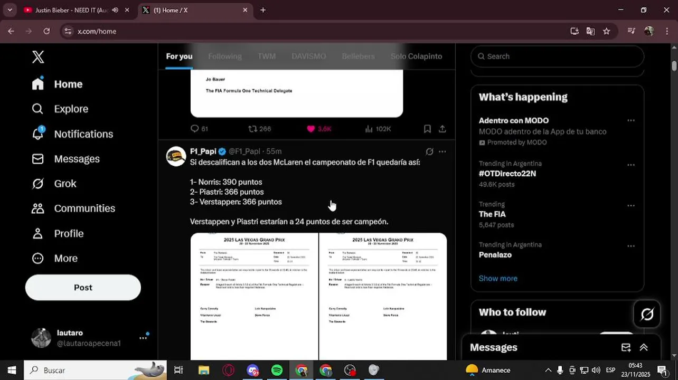Switch to Beliebers tab
Screen dimensions: 678x380
point(358,56)
